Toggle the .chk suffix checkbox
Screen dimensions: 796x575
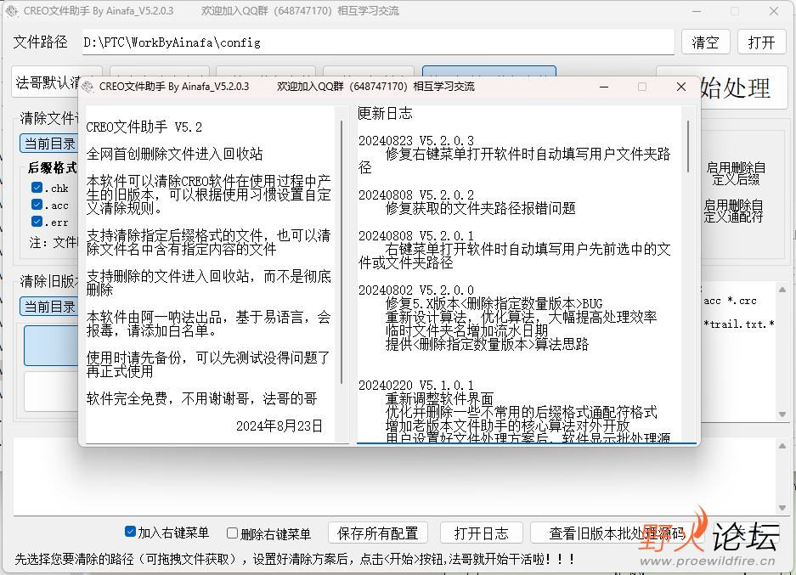click(x=37, y=187)
